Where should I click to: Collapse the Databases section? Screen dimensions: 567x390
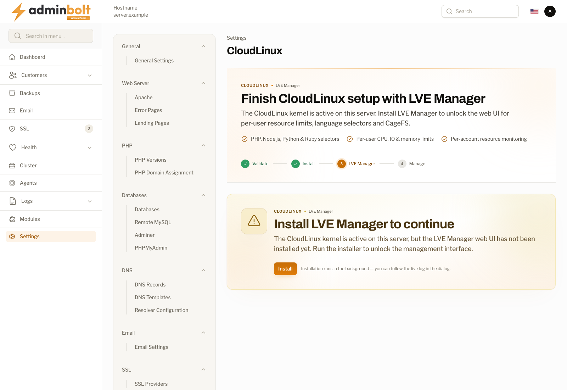(x=203, y=195)
